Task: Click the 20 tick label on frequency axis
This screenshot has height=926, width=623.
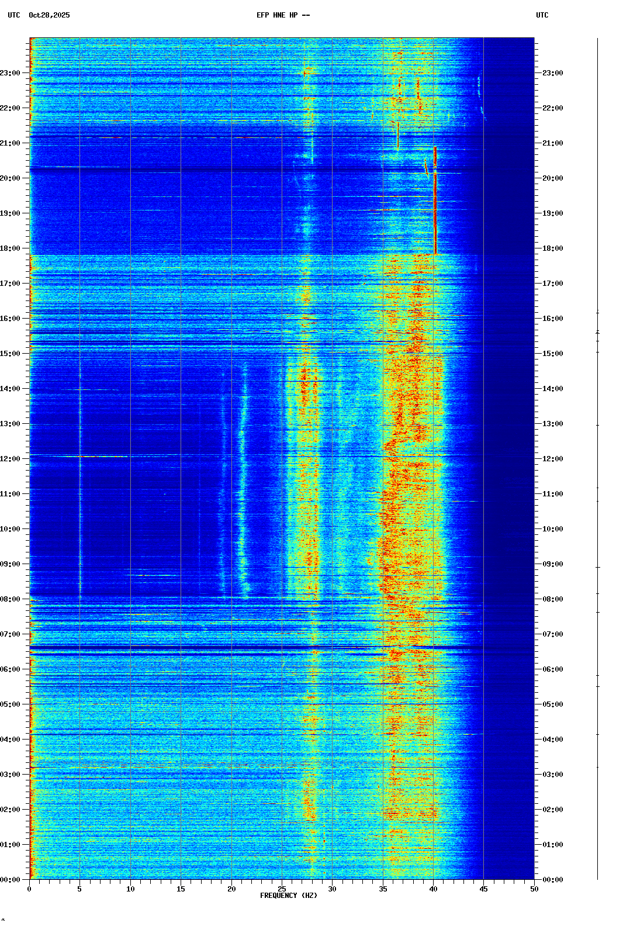Action: pyautogui.click(x=231, y=889)
